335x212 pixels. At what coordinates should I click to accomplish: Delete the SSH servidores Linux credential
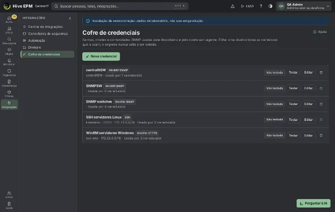tap(321, 120)
